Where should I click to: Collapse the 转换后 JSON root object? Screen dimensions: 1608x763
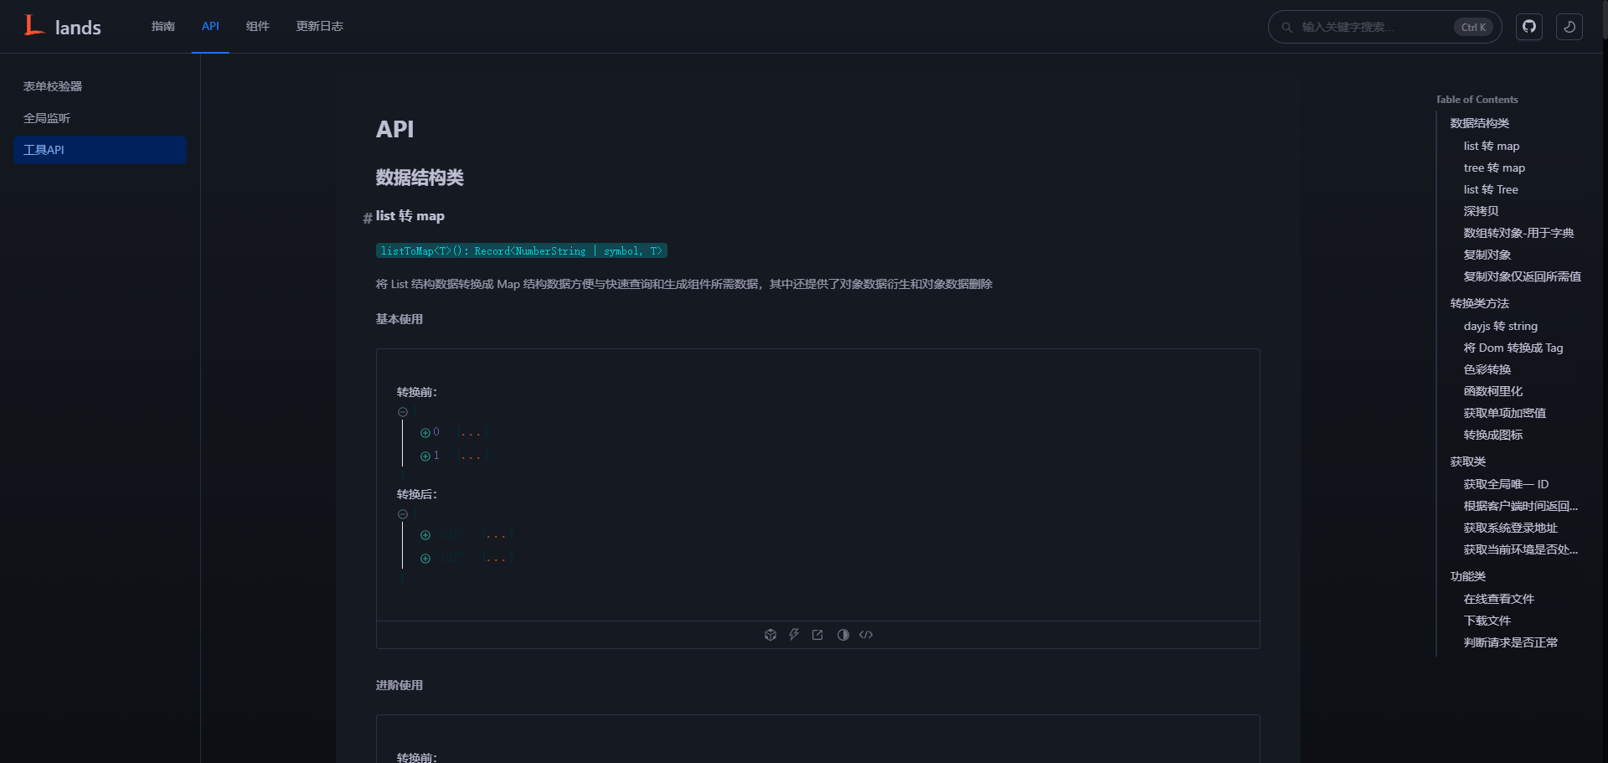pyautogui.click(x=403, y=514)
